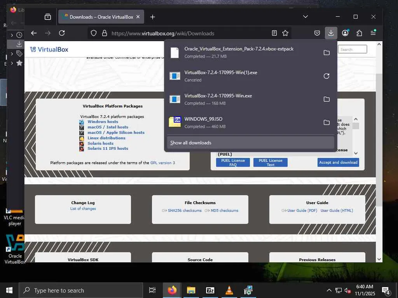The width and height of the screenshot is (398, 298).
Task: Open the Extensions puzzle icon
Action: [x=359, y=33]
